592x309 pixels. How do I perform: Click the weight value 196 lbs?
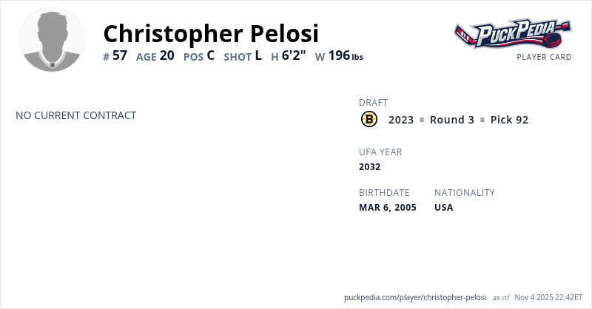tap(345, 55)
